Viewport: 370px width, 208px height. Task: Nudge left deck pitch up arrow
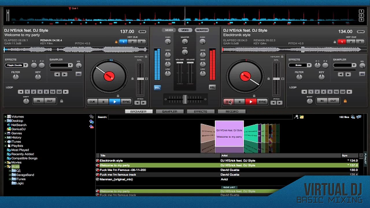143,103
